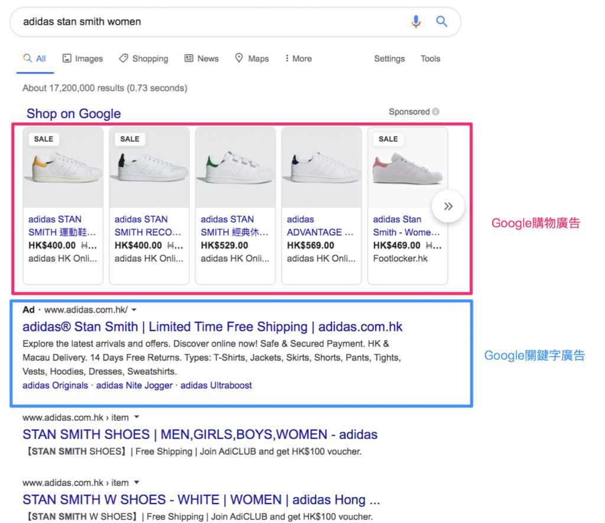The image size is (605, 523).
Task: Open search Settings
Action: point(389,58)
